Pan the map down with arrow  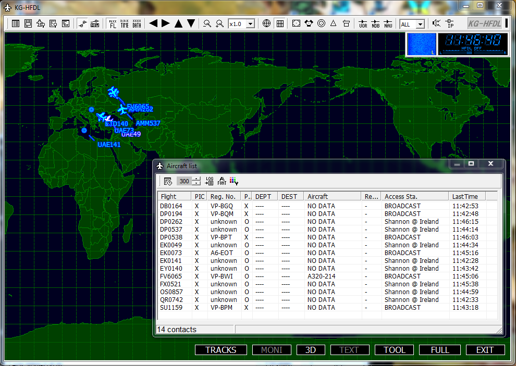point(191,23)
